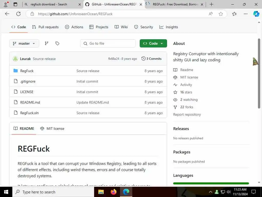Screen dimensions: 262x197
Task: Open File Explorer from taskbar
Action: (x=101, y=192)
